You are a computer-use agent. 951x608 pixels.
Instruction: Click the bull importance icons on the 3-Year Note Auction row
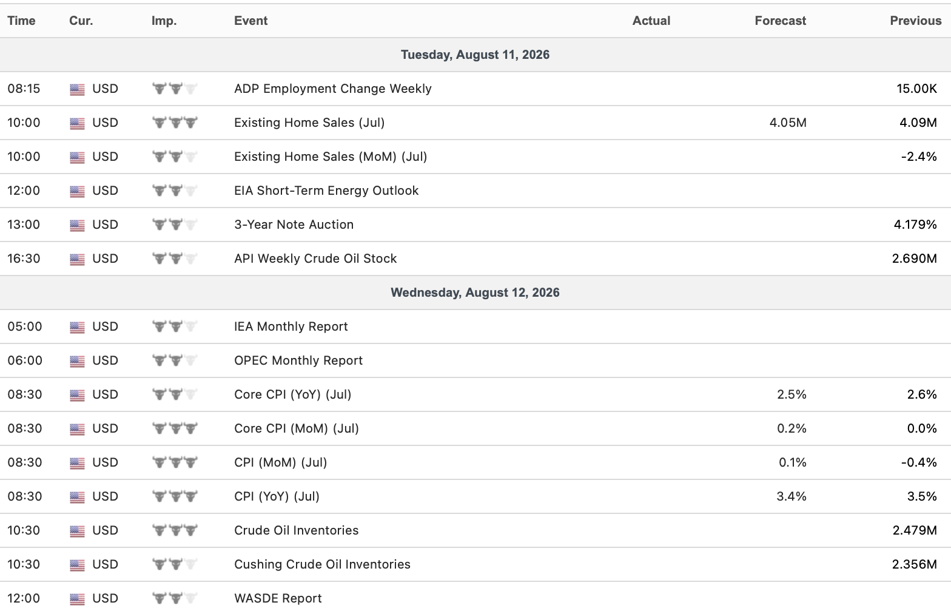click(175, 225)
